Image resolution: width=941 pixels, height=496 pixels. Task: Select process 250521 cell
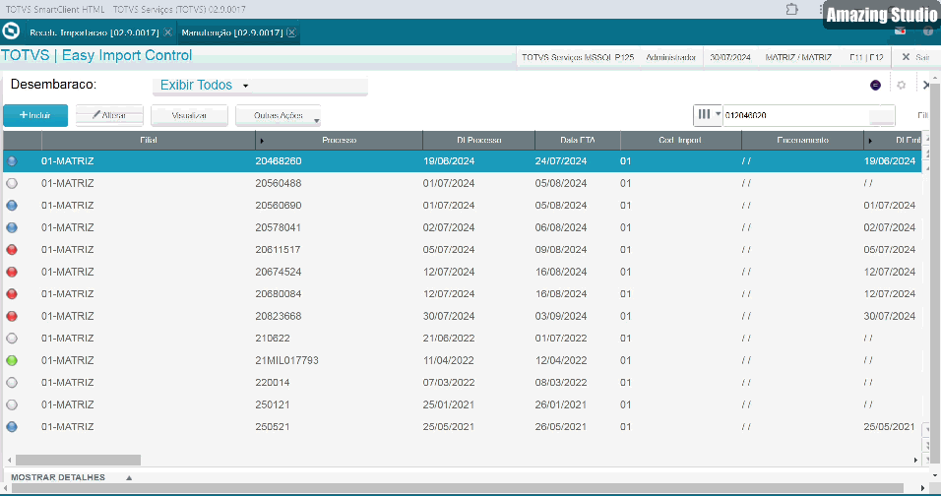(x=273, y=428)
